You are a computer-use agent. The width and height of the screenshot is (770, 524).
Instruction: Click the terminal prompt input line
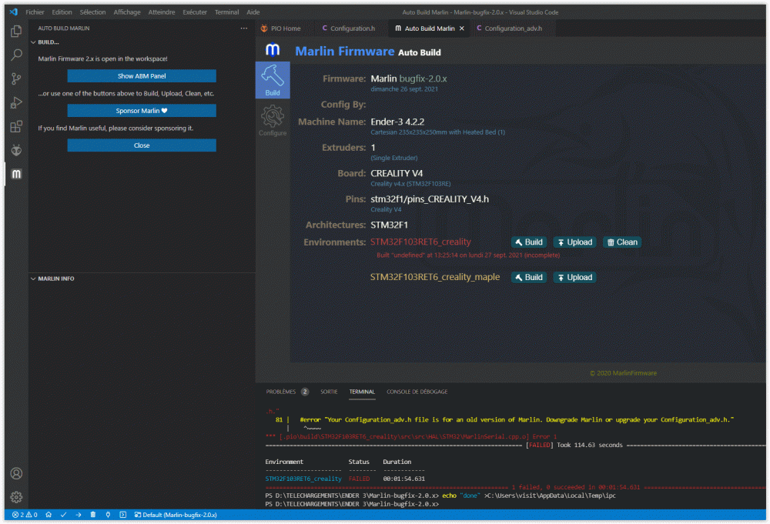click(x=352, y=504)
